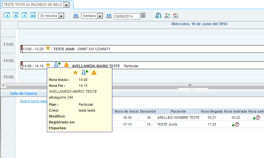Select the Sala de Espera tab

click(24, 93)
